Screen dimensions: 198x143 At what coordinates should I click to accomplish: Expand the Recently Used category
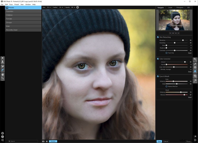point(23,30)
